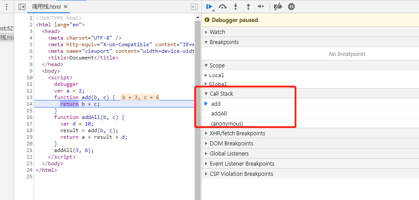Click line number 11 in gutter

pyautogui.click(x=30, y=84)
